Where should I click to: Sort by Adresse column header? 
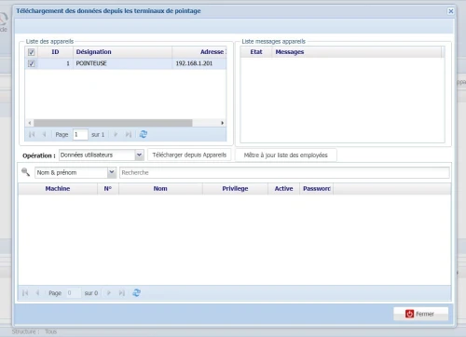click(199, 52)
